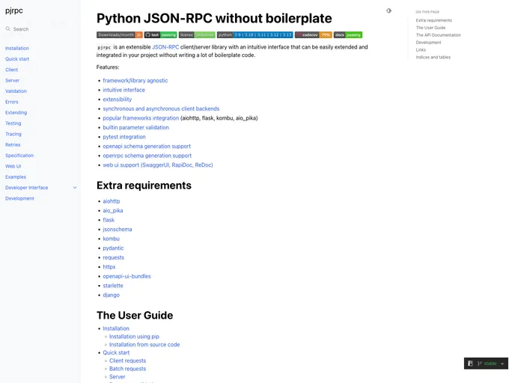Click the test passing badge
This screenshot has width=515, height=383.
(161, 35)
